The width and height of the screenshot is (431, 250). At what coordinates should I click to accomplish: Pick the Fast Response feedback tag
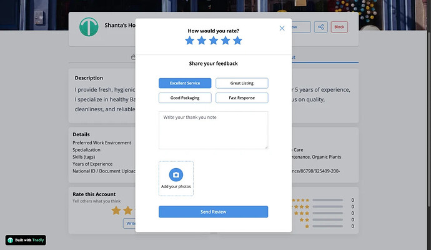pos(242,97)
